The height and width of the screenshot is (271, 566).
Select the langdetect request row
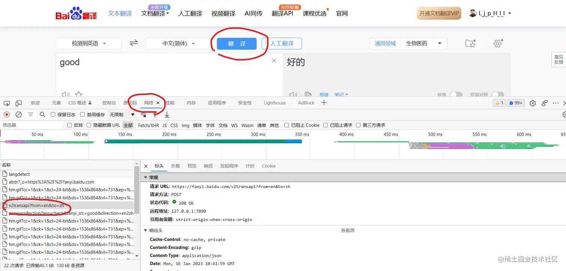[67, 174]
